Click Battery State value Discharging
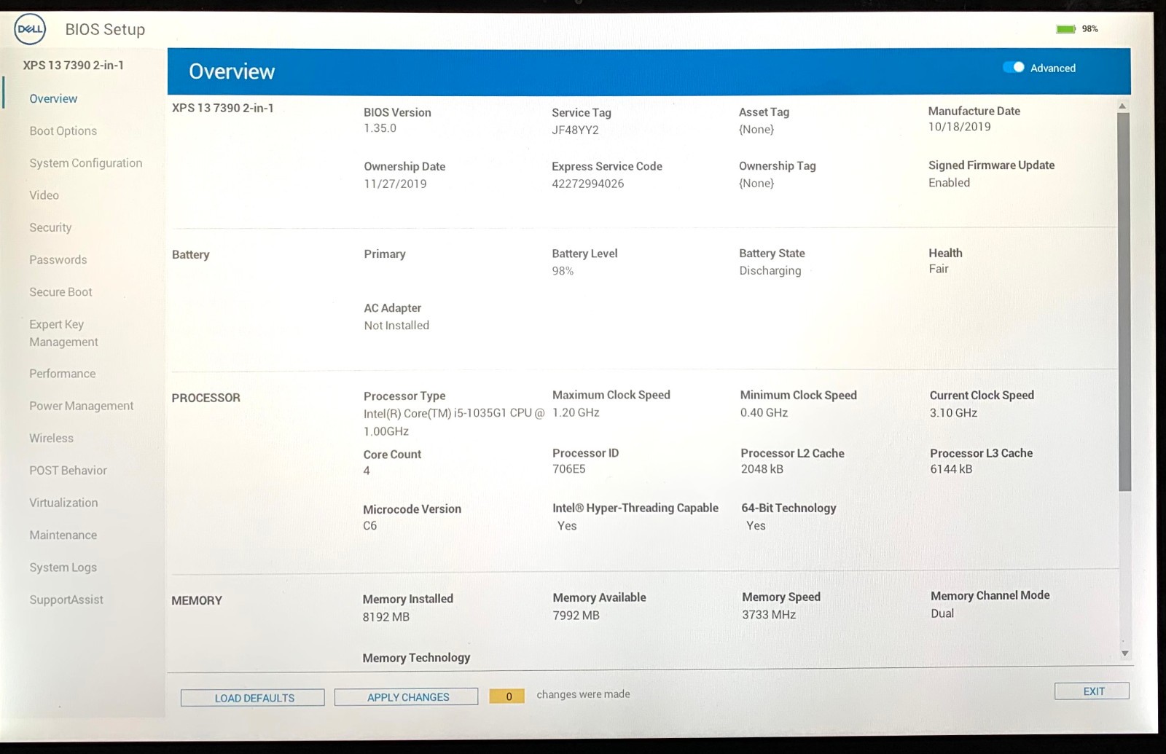 [770, 270]
